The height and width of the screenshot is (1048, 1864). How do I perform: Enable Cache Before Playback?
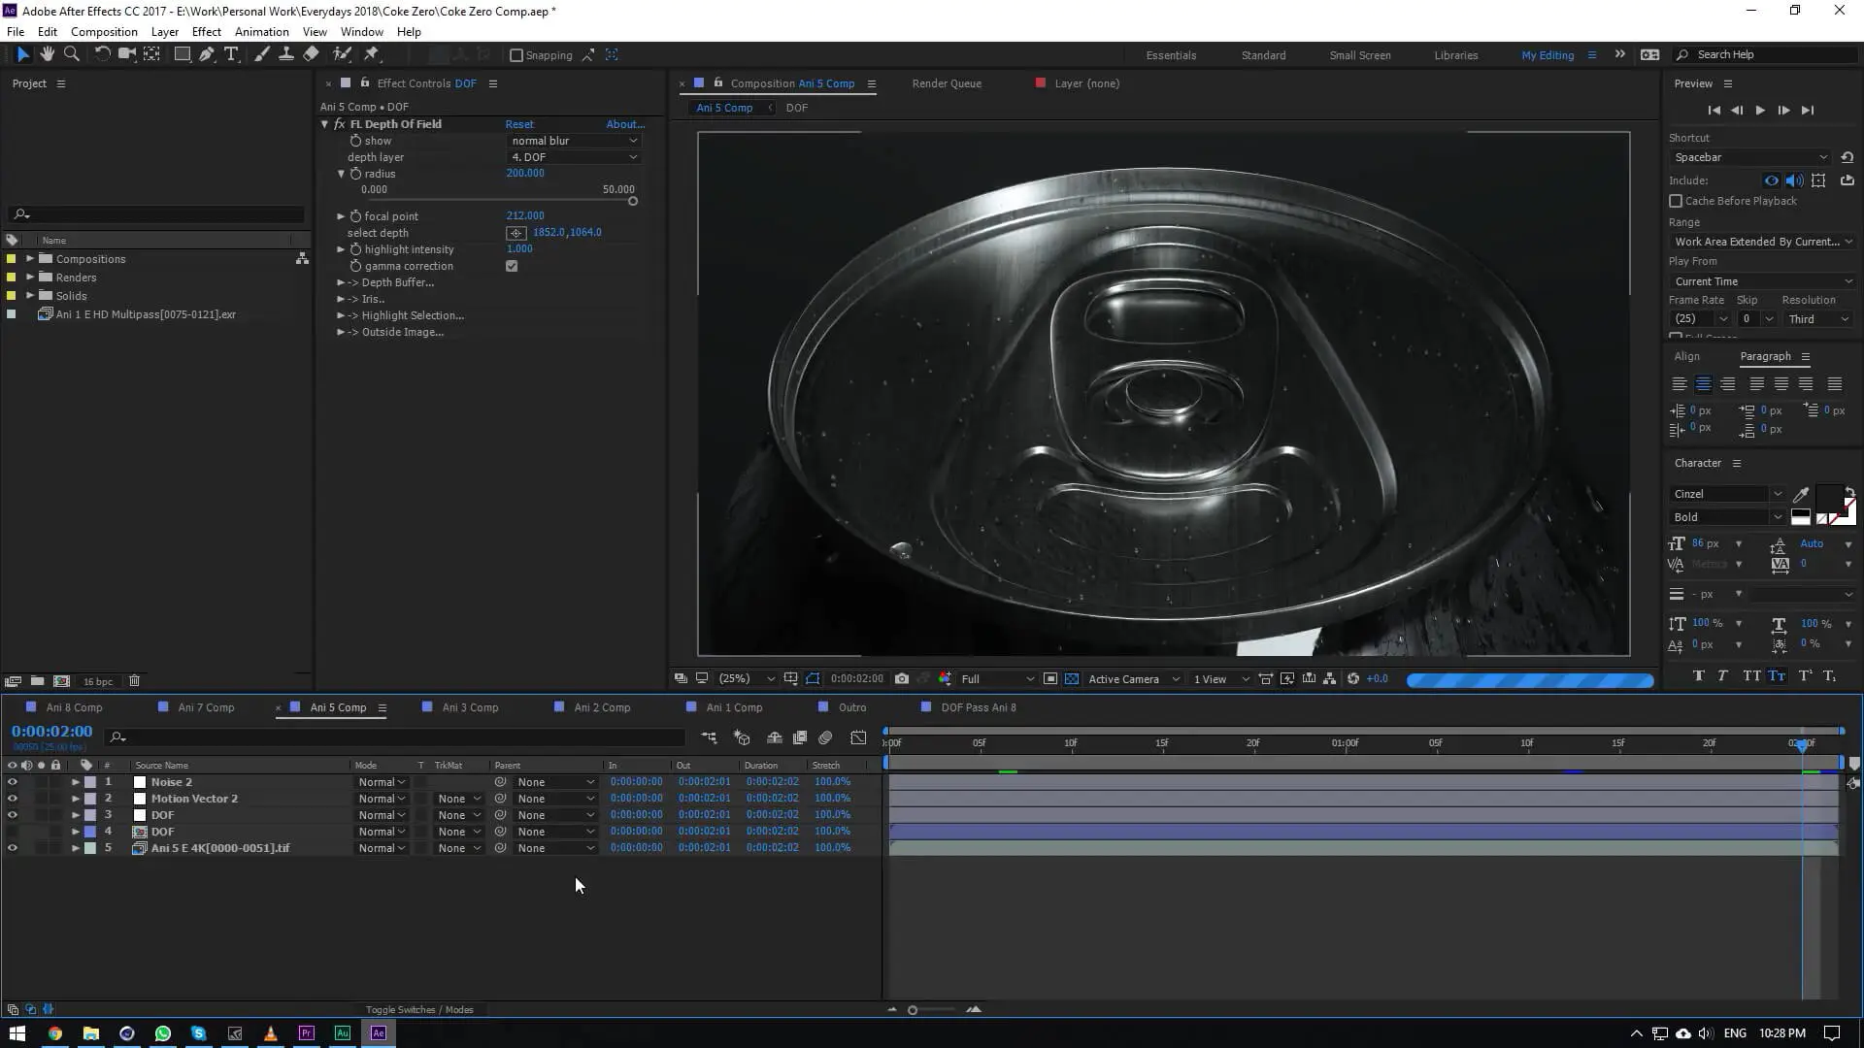tap(1676, 201)
